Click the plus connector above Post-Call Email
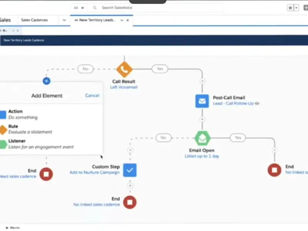 (202, 81)
